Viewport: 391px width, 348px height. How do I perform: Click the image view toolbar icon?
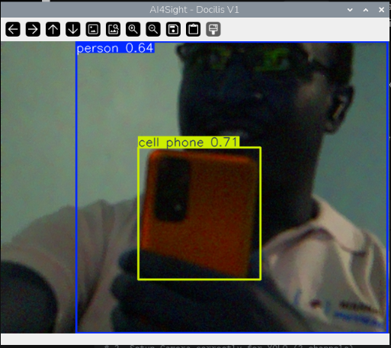pyautogui.click(x=93, y=29)
